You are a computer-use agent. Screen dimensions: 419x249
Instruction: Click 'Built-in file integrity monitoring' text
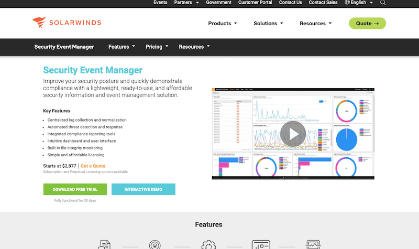75,148
